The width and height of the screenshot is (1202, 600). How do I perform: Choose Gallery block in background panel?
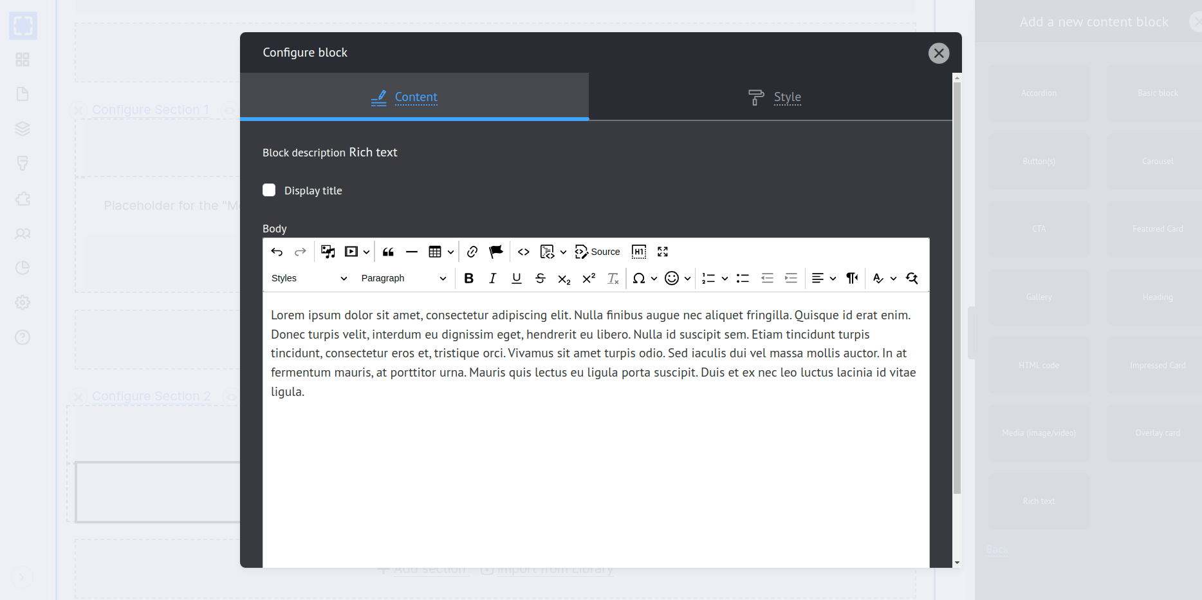(1039, 297)
